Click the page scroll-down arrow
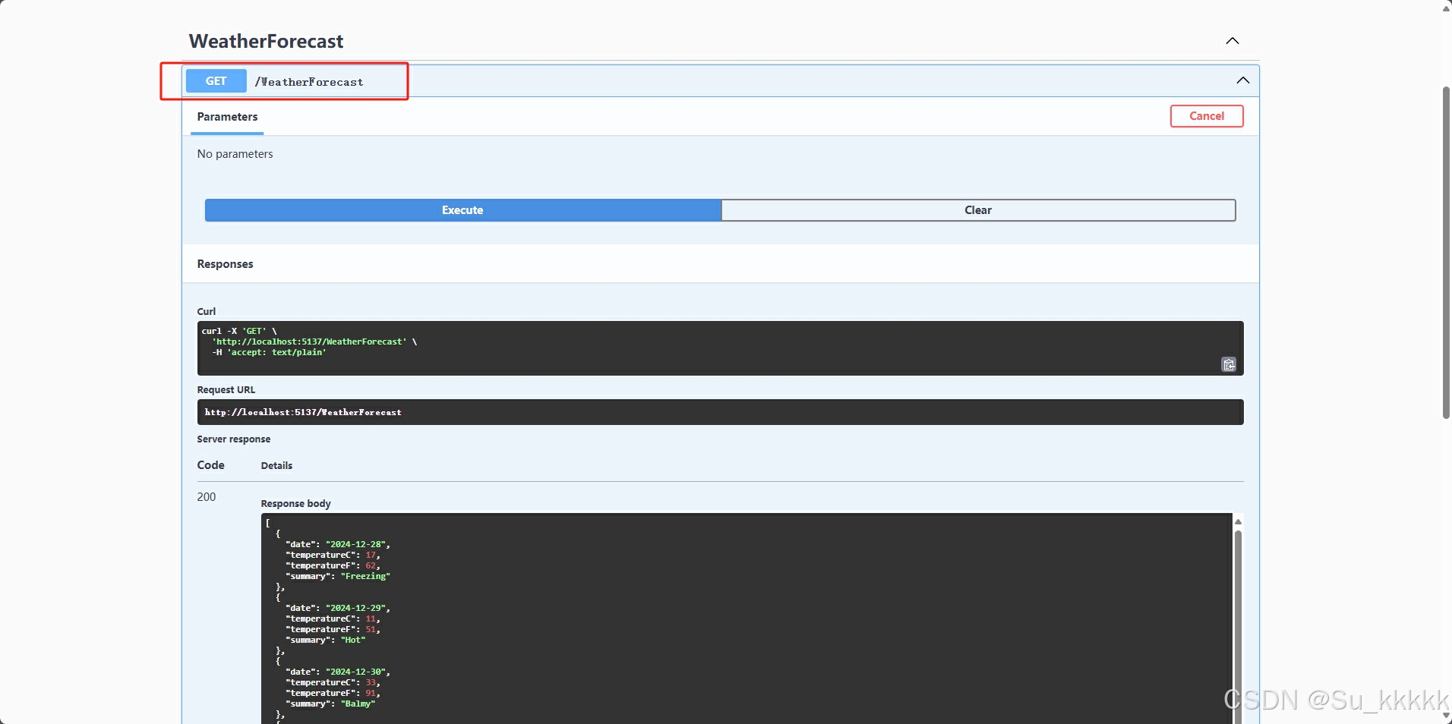1452x724 pixels. [x=1446, y=716]
